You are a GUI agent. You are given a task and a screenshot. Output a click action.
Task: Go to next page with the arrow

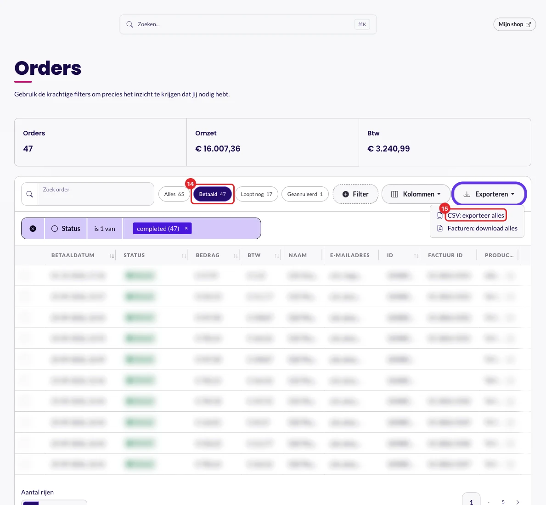coord(518,502)
